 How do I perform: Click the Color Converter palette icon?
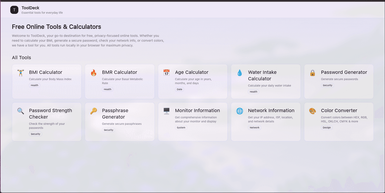pos(312,111)
